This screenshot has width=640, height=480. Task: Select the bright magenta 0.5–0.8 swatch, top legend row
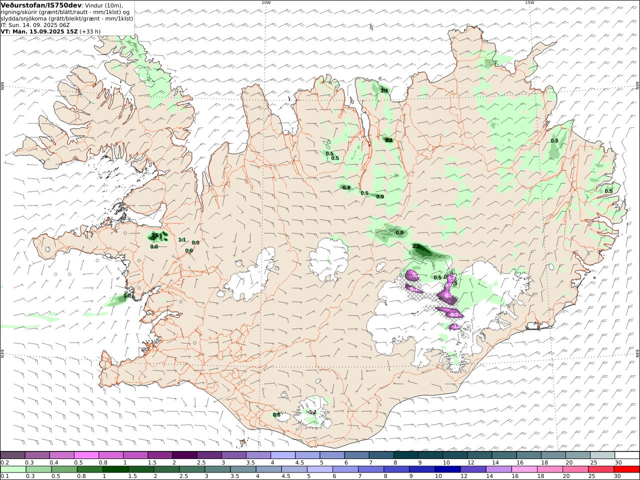coord(86,455)
